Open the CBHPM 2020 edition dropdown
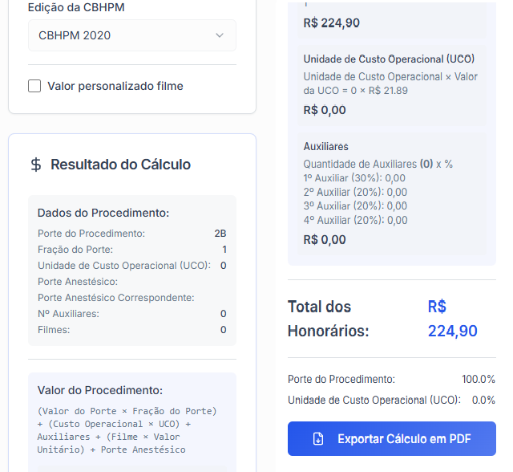Viewport: 513px width, 472px height. coord(131,35)
